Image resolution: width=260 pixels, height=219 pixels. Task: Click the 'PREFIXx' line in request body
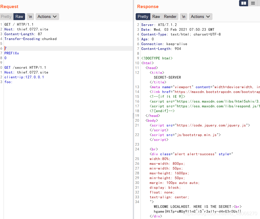[x=12, y=53]
